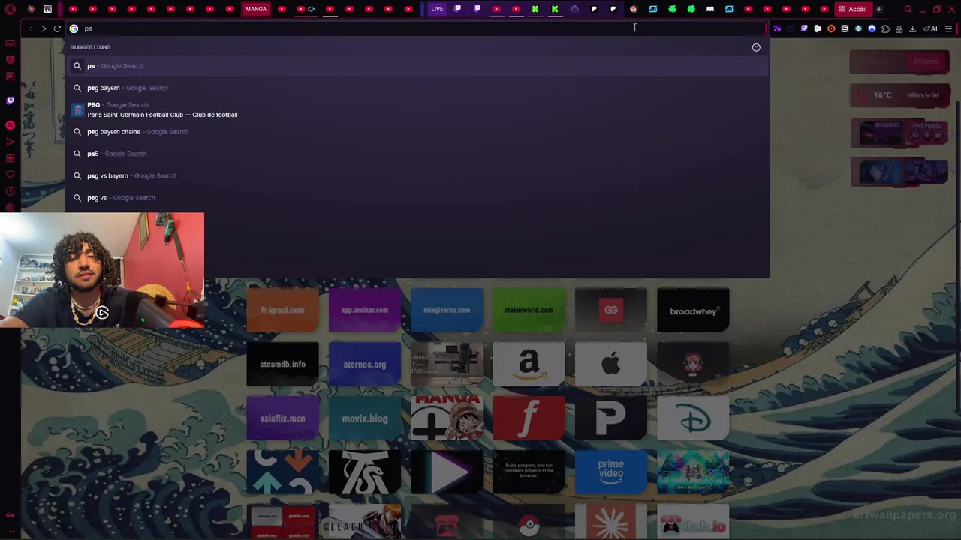Open history clock icon in sidebar
This screenshot has height=540, width=961.
pyautogui.click(x=10, y=191)
